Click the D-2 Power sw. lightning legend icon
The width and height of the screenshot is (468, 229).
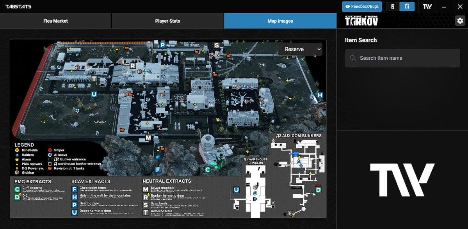17,169
